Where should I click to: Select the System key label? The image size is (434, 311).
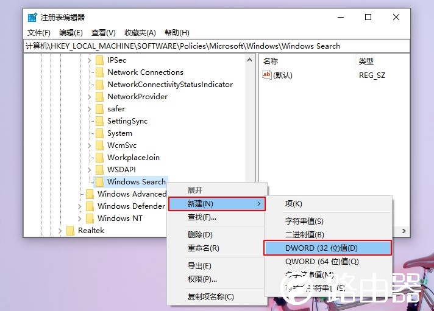pyautogui.click(x=119, y=133)
